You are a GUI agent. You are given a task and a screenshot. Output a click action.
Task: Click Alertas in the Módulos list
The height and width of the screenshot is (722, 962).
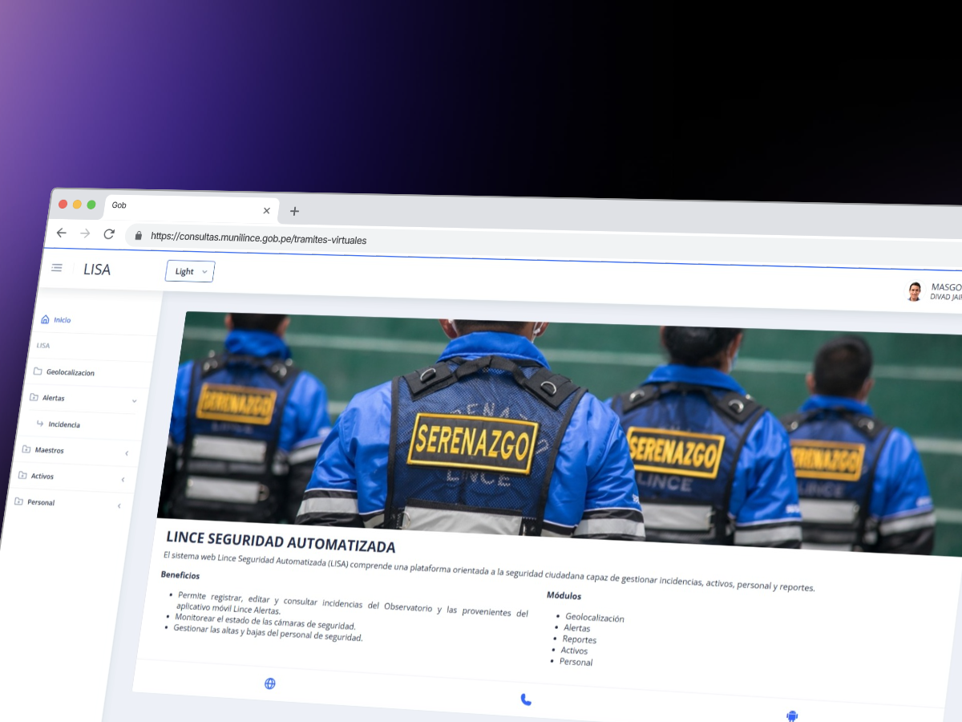[x=577, y=628]
